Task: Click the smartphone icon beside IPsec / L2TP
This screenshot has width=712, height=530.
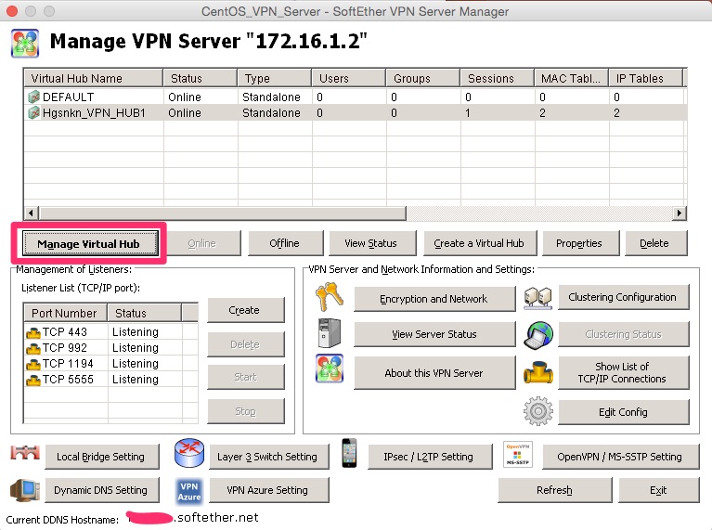Action: coord(349,453)
